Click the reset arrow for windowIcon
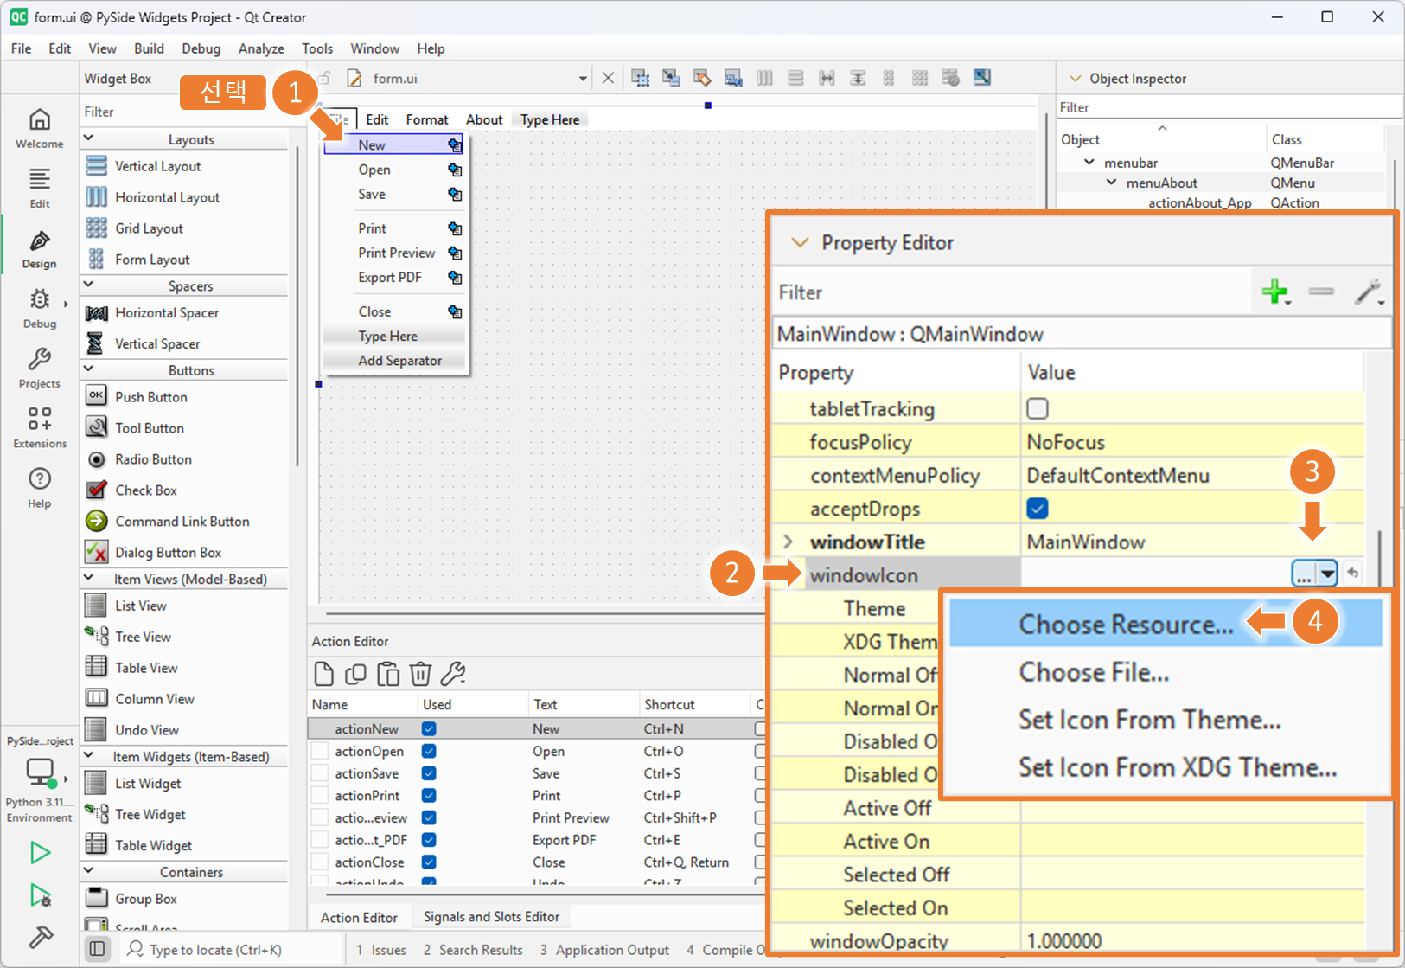The width and height of the screenshot is (1405, 968). tap(1353, 573)
